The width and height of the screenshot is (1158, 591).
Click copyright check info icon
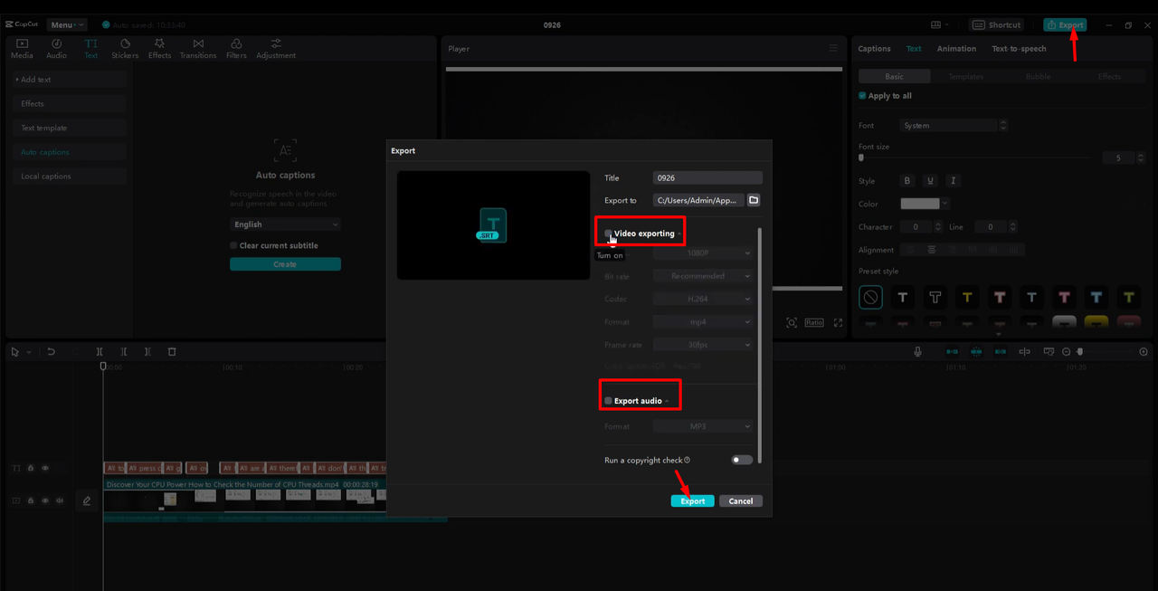[x=688, y=460]
